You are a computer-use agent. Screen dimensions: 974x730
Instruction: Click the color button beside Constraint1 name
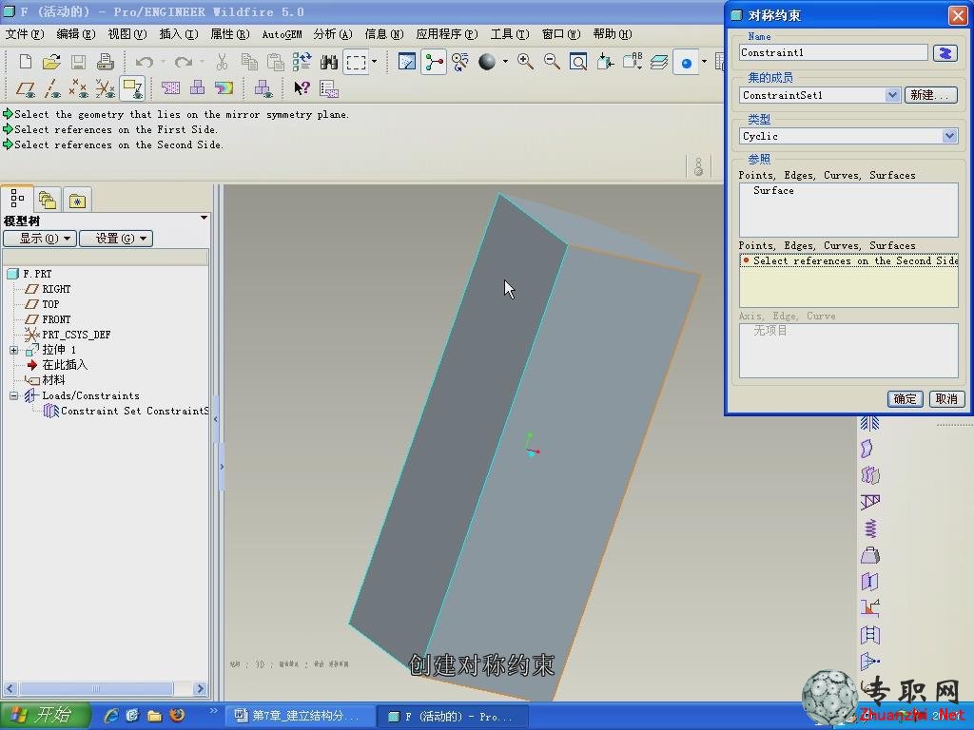coord(945,53)
